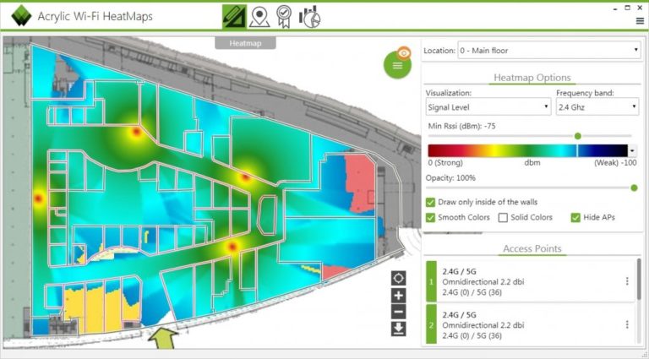Open the certification badge icon
The height and width of the screenshot is (359, 649).
[284, 17]
